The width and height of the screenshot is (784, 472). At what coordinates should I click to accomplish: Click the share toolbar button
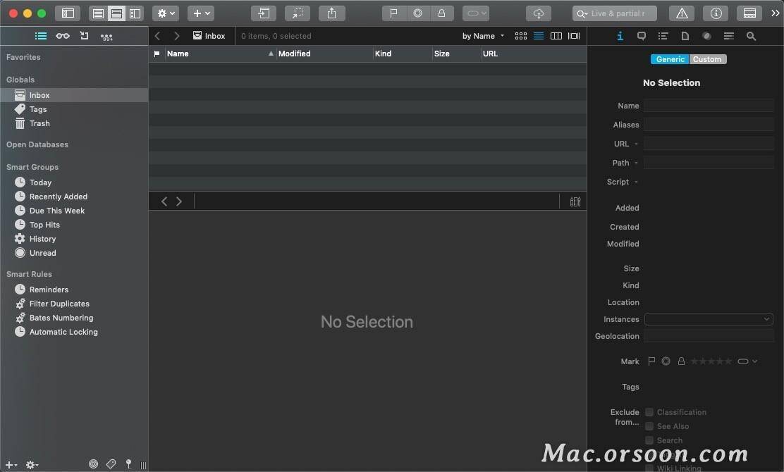[x=331, y=13]
